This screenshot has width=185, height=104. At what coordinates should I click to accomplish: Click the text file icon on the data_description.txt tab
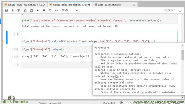coord(96,5)
